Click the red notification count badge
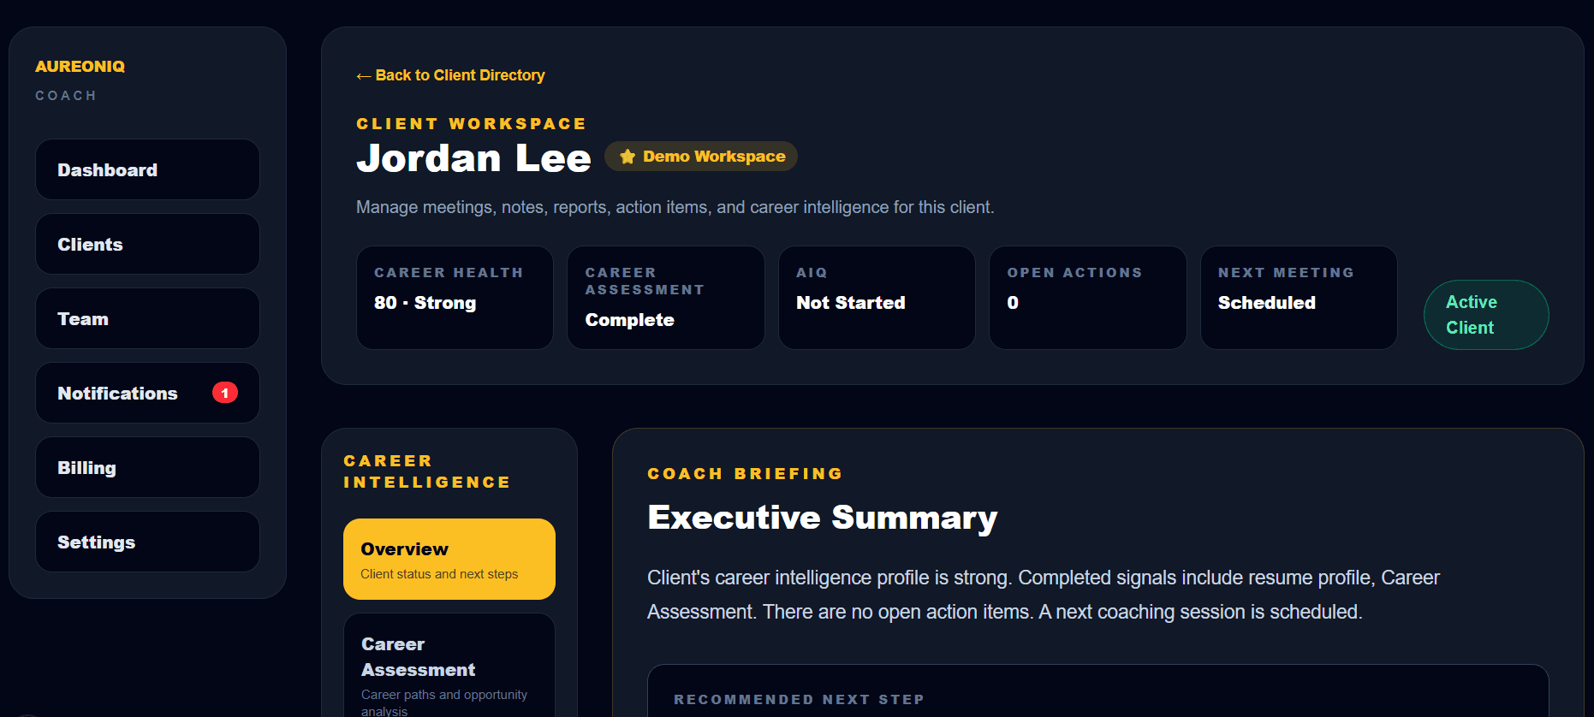The height and width of the screenshot is (717, 1594). [225, 393]
